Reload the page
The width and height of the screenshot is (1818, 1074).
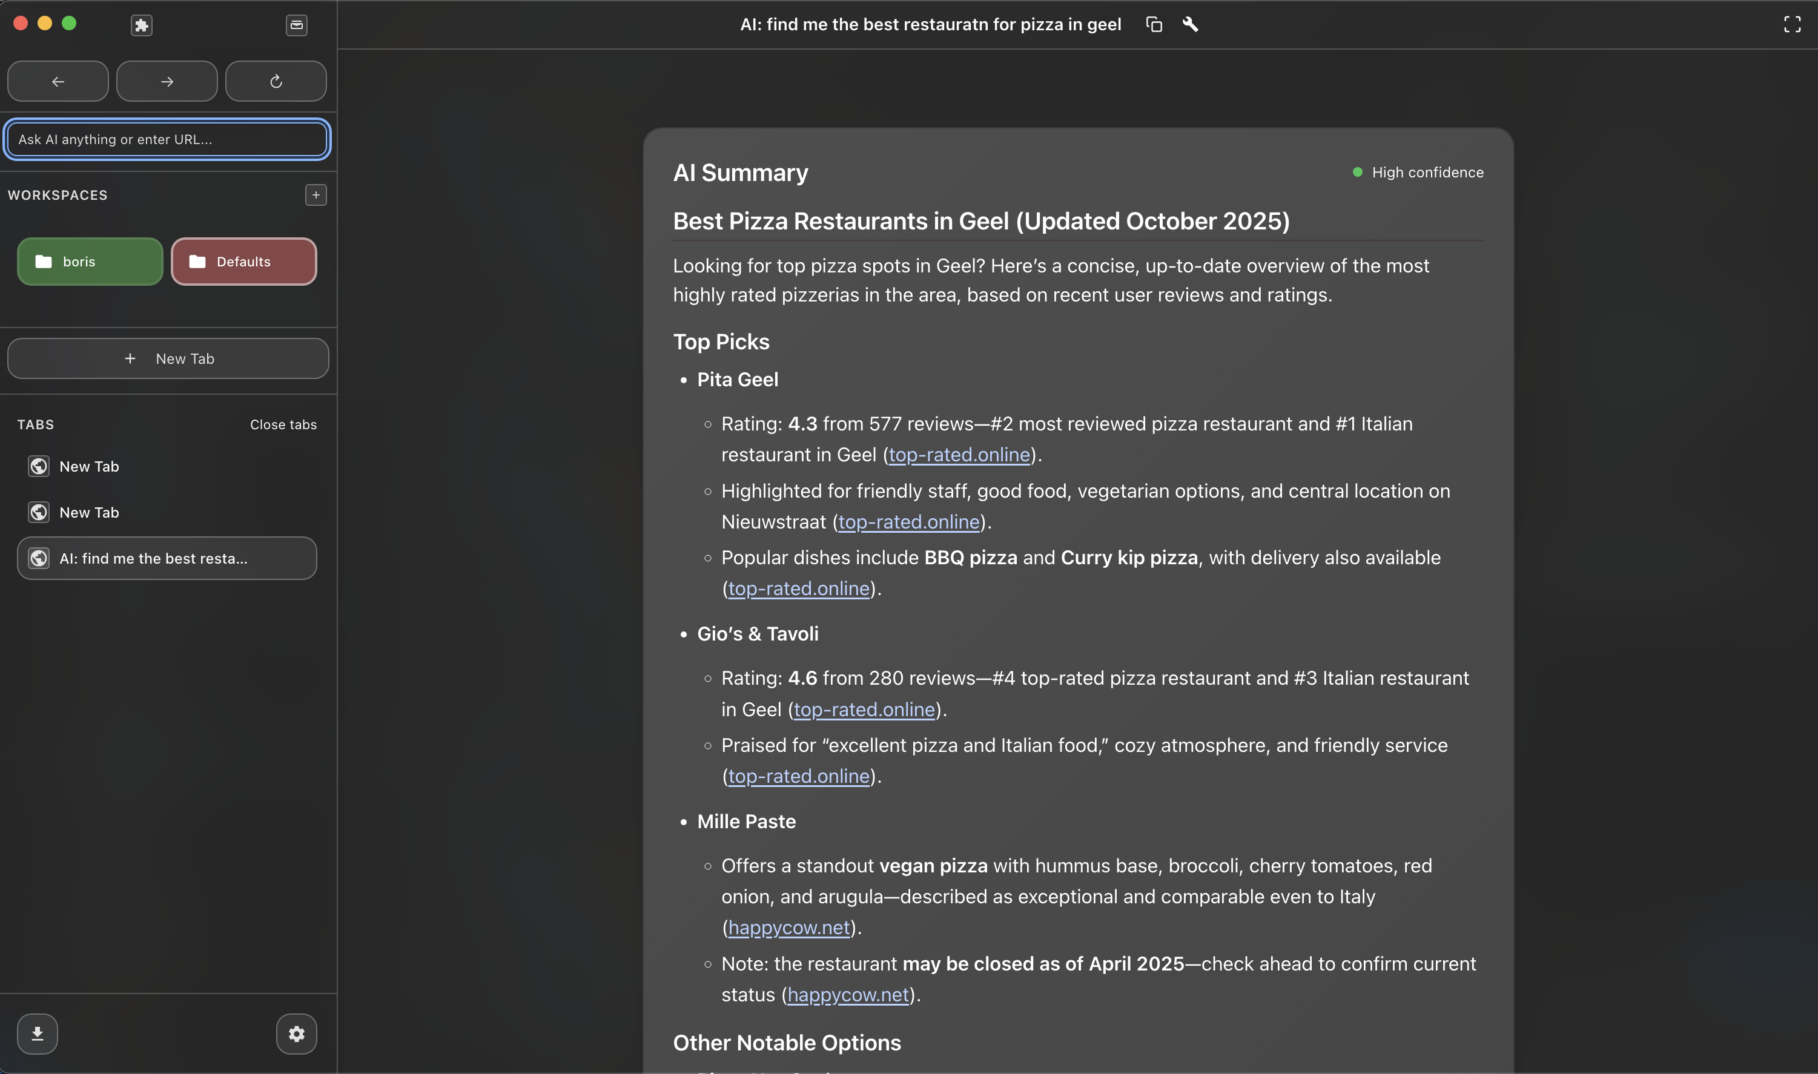275,81
